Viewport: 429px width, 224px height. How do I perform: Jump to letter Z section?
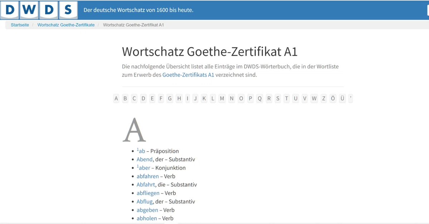coord(324,98)
